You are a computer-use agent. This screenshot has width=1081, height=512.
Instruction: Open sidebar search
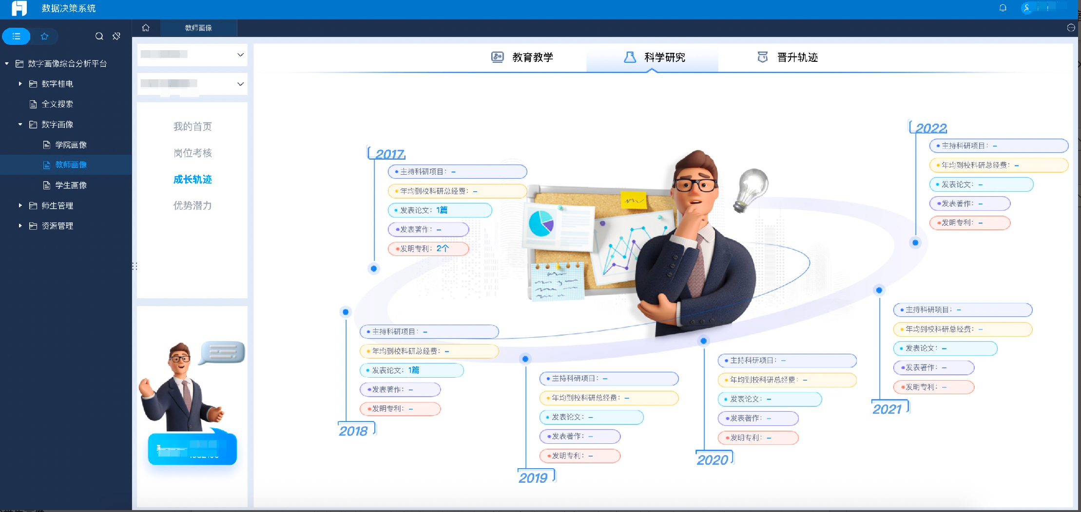99,36
